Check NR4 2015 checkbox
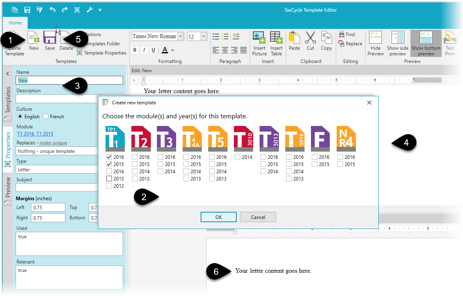Viewport: 463px width, 296px height. [341, 164]
